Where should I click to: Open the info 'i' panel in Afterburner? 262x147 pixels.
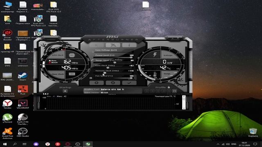coord(129,45)
